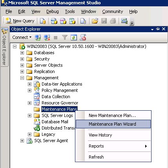This screenshot has width=168, height=168.
Task: Click the Filter funnel icon
Action: click(65, 37)
